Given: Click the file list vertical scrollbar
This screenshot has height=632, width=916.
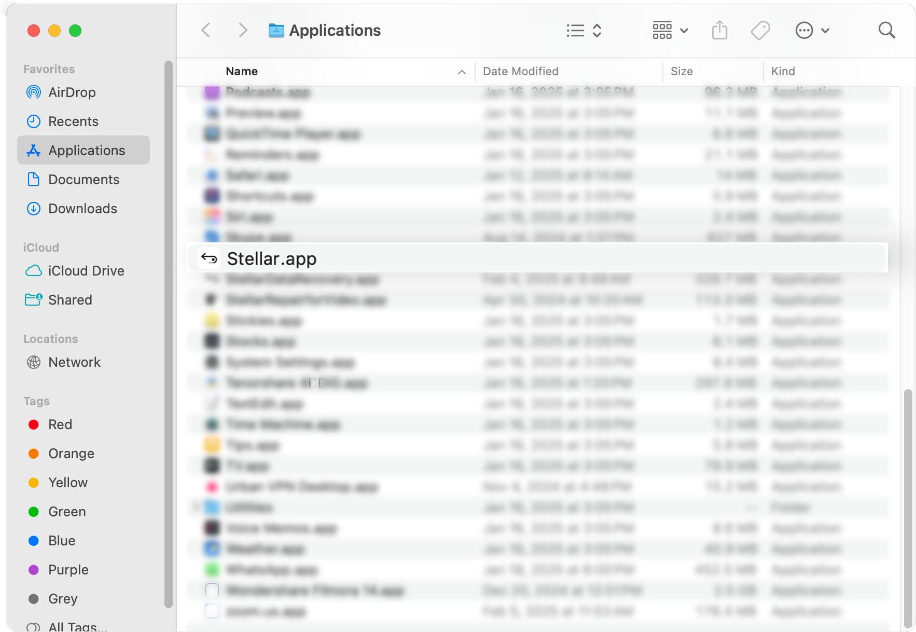Looking at the screenshot, I should [908, 509].
